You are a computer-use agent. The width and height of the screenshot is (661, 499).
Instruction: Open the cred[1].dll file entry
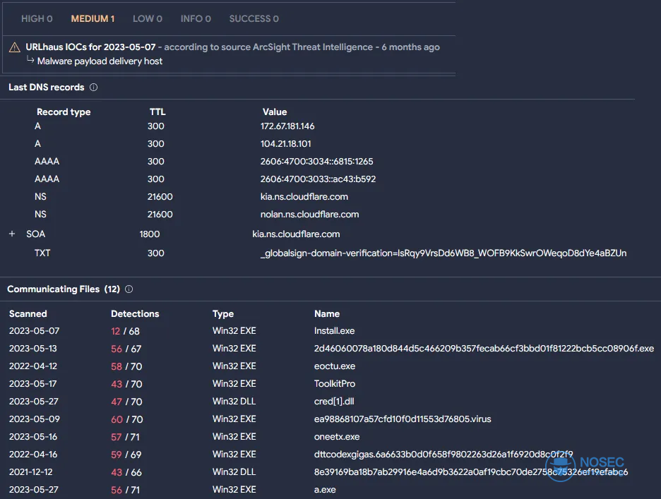point(334,402)
